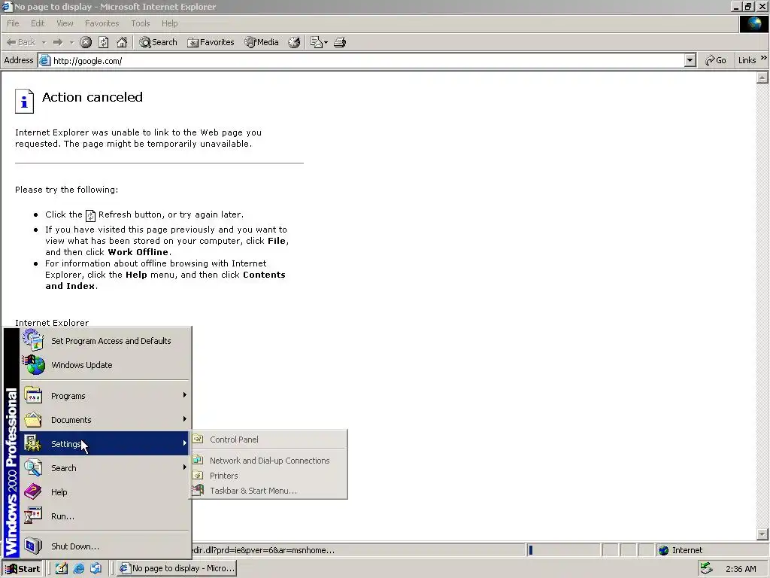770x578 pixels.
Task: Click the Run... icon in Start menu
Action: click(33, 516)
